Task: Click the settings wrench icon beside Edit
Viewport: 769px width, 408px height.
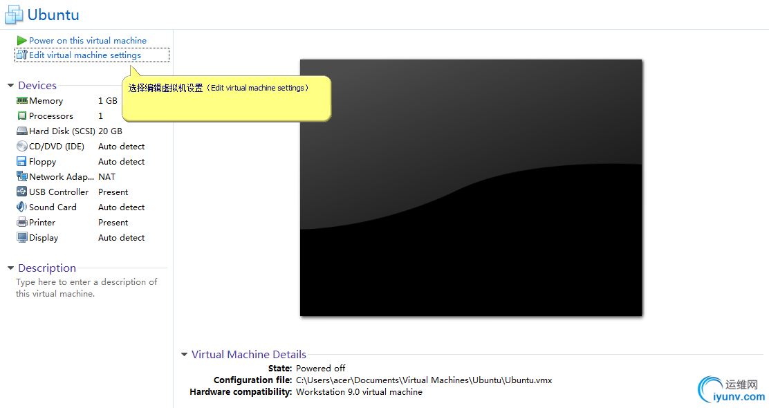Action: click(x=22, y=55)
